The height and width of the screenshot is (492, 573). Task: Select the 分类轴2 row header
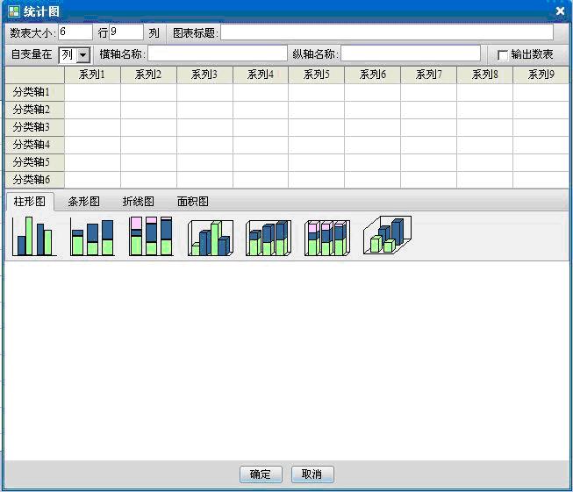35,110
